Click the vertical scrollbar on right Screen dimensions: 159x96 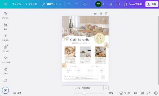(158, 50)
